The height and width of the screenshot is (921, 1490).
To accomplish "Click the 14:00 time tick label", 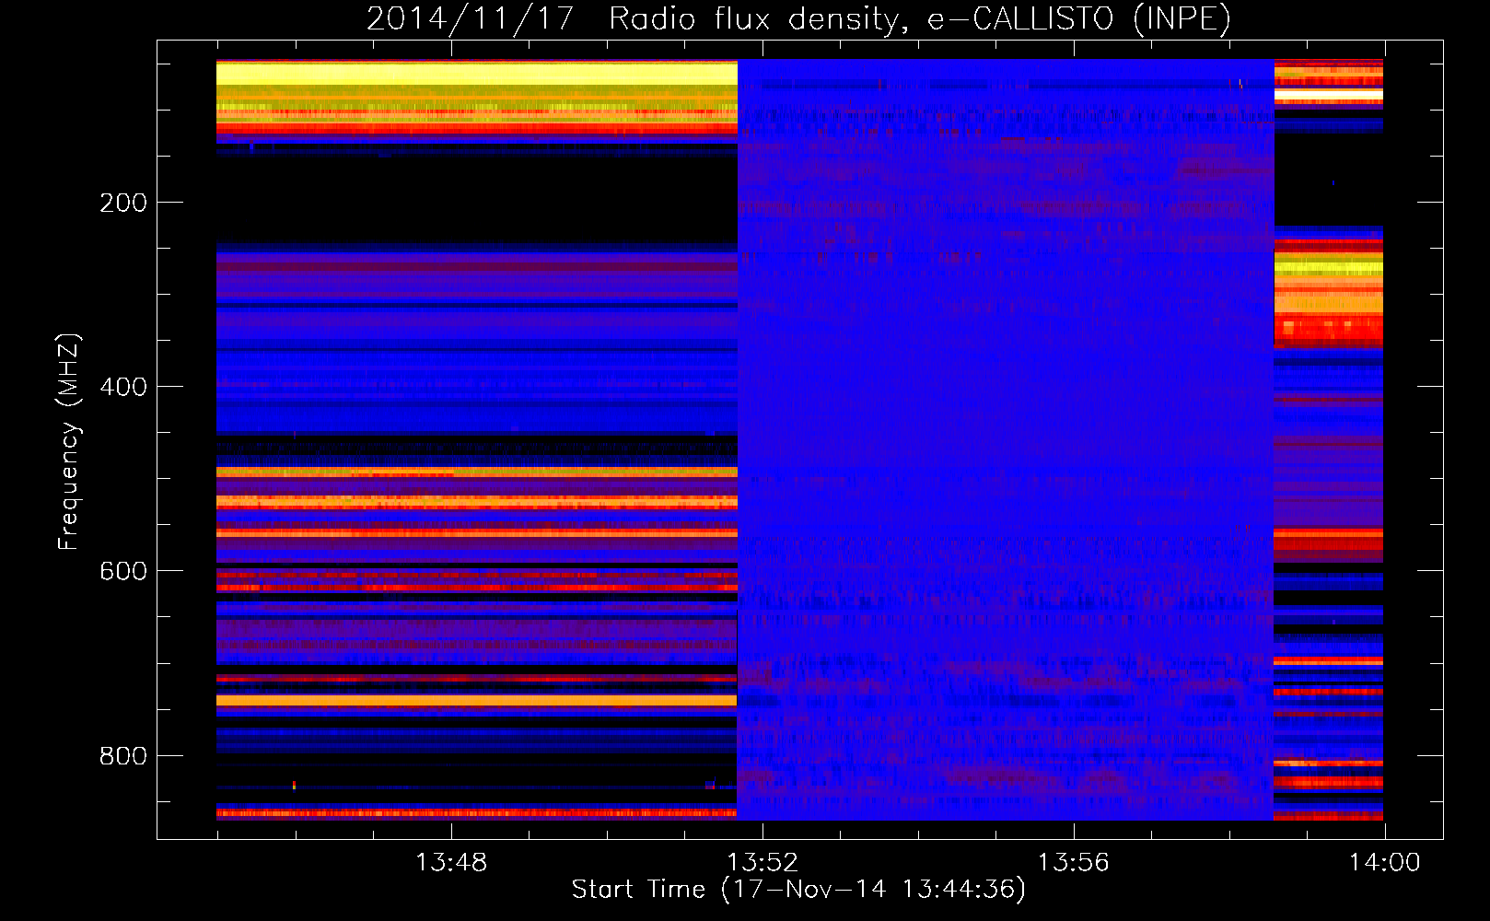I will 1385,863.
